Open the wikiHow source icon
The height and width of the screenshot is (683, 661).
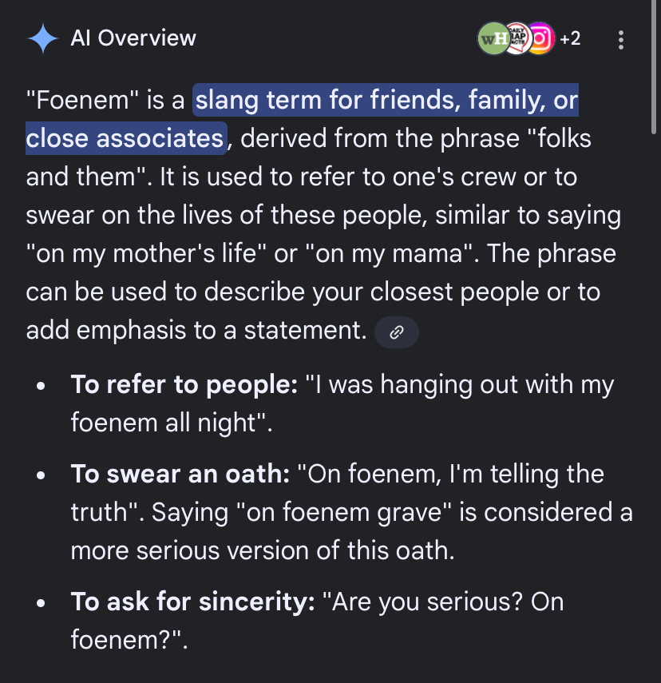[491, 38]
